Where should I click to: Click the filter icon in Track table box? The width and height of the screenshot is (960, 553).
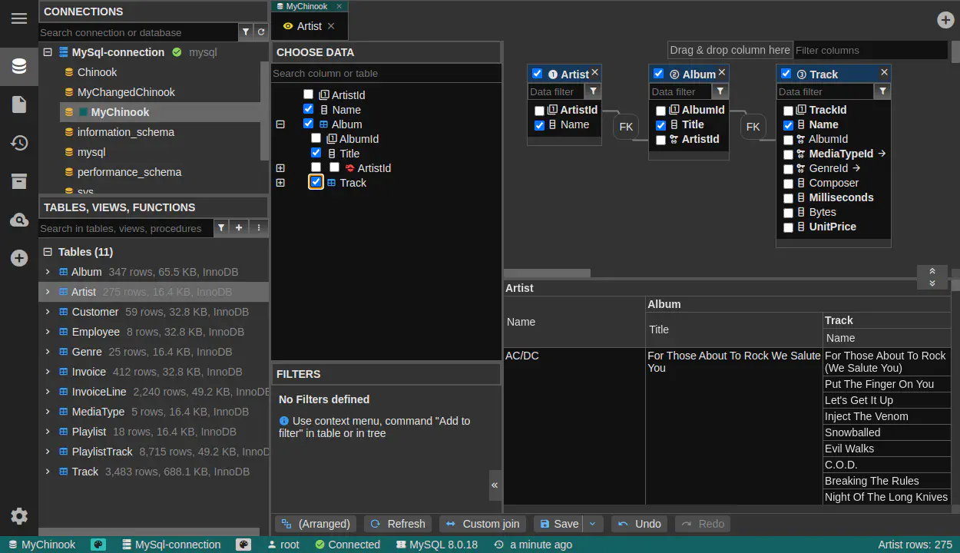point(883,91)
